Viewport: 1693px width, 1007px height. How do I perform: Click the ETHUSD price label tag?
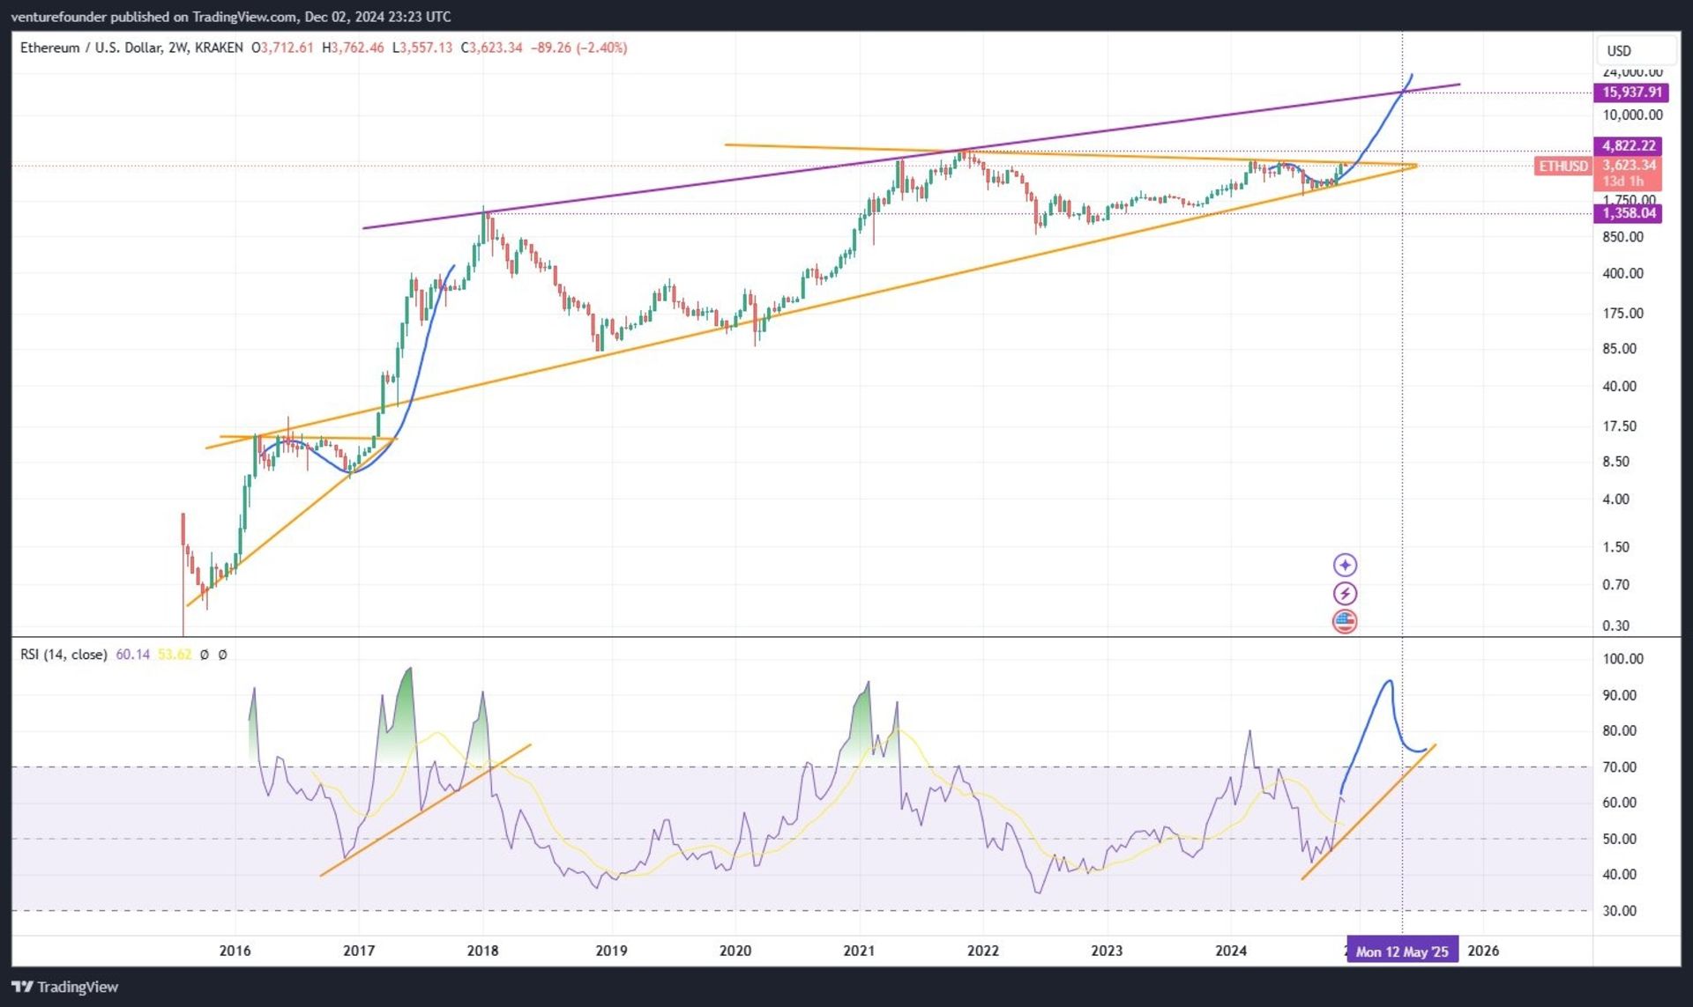click(x=1562, y=166)
